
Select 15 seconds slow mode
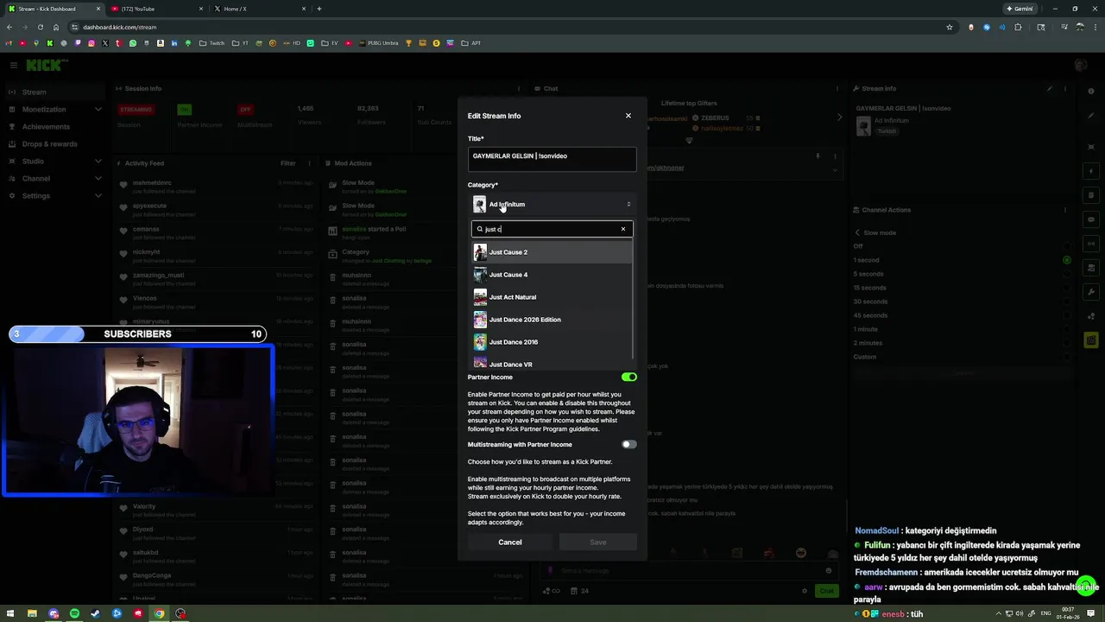[963, 288]
